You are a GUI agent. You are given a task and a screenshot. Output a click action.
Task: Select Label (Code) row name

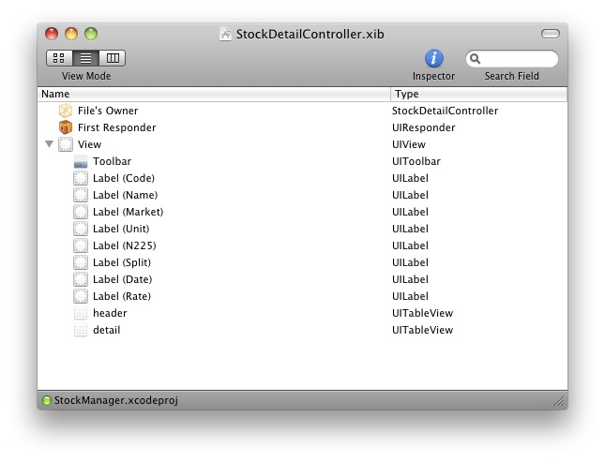click(x=124, y=178)
